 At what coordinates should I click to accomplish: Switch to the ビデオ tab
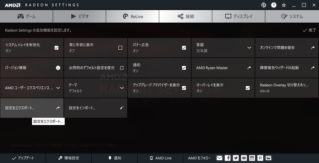[x=79, y=16]
